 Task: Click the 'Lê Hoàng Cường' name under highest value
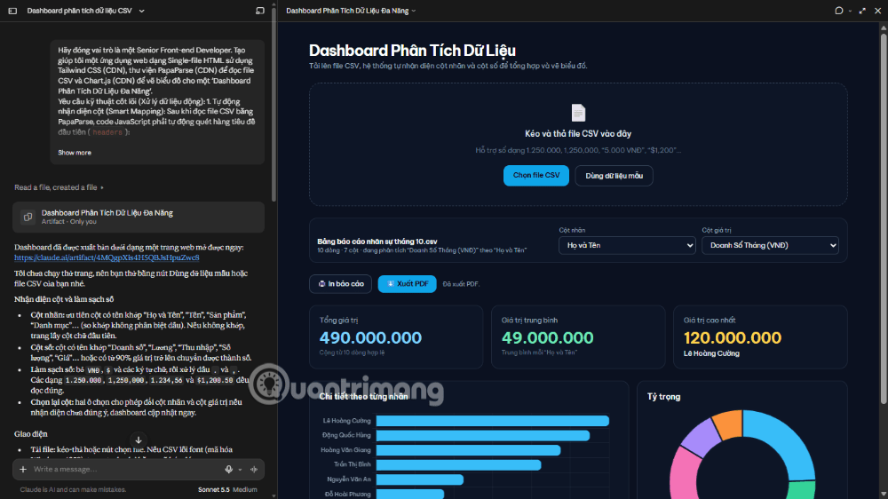point(711,353)
